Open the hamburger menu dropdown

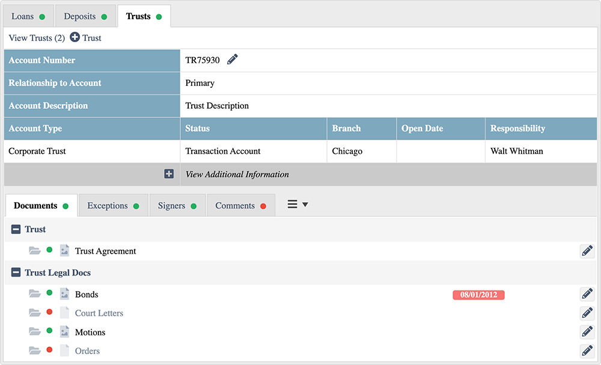[x=297, y=205]
